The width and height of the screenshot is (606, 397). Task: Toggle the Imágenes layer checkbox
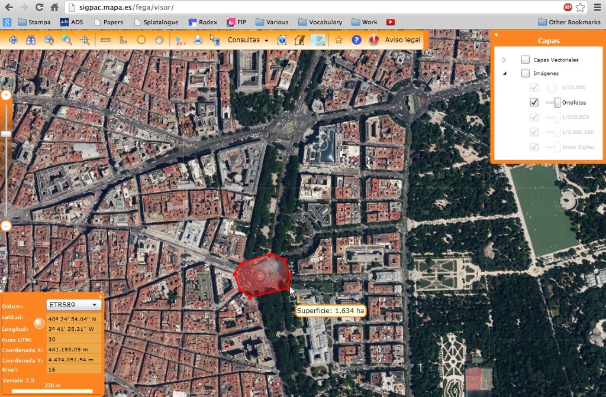click(525, 73)
